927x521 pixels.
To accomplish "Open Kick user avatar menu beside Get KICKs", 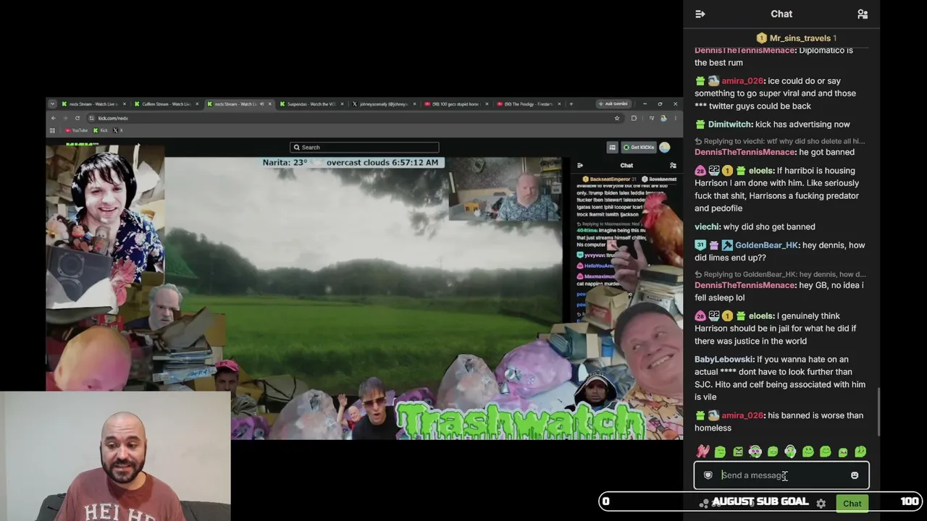I will pos(664,147).
